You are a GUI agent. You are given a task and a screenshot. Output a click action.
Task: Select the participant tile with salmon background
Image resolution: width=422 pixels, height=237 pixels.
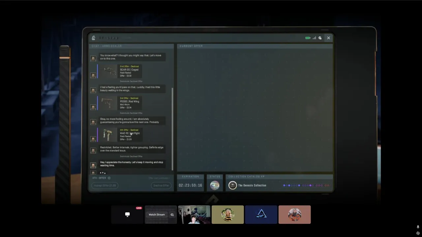coord(295,215)
